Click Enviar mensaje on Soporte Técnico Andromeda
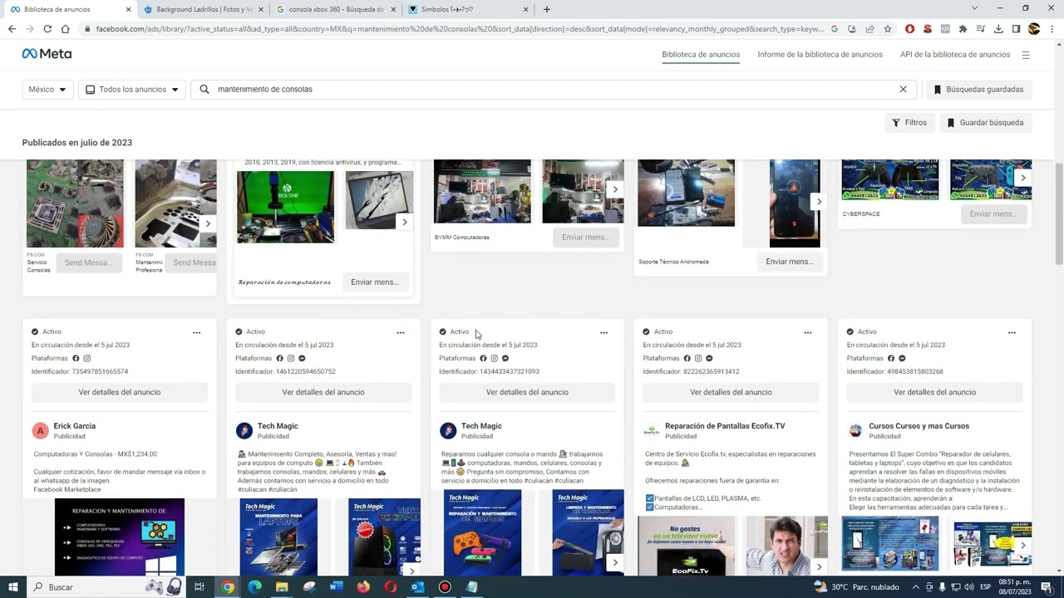The width and height of the screenshot is (1064, 598). coord(789,262)
